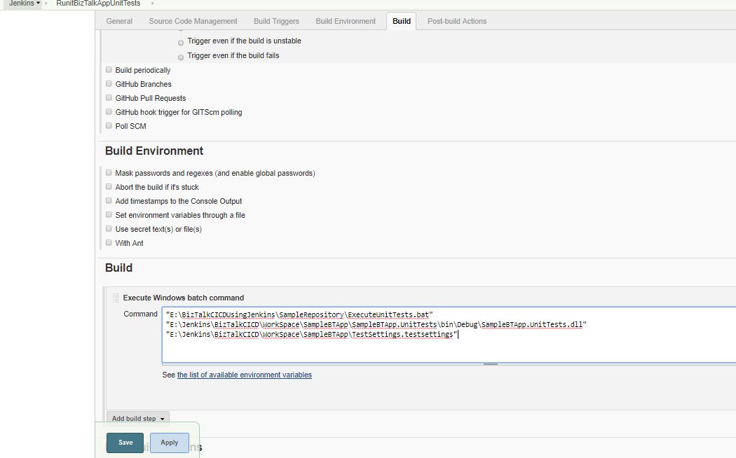Check the GitHub Branches option
The width and height of the screenshot is (736, 458).
[109, 84]
